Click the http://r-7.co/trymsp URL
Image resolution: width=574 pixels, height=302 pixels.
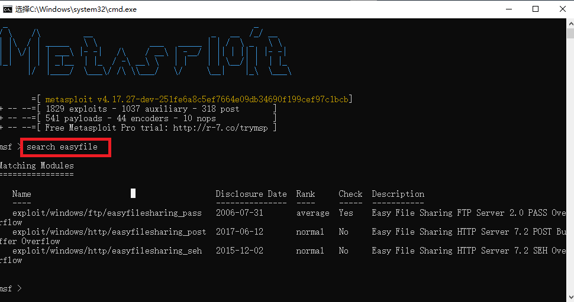click(220, 128)
